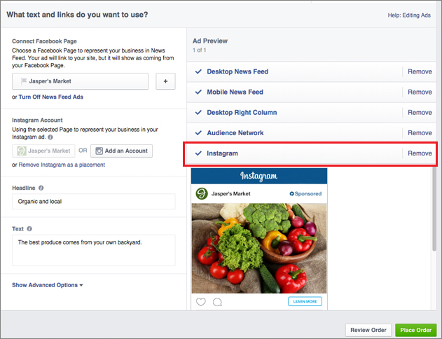
Task: Remove Desktop News Feed placement
Action: point(420,71)
